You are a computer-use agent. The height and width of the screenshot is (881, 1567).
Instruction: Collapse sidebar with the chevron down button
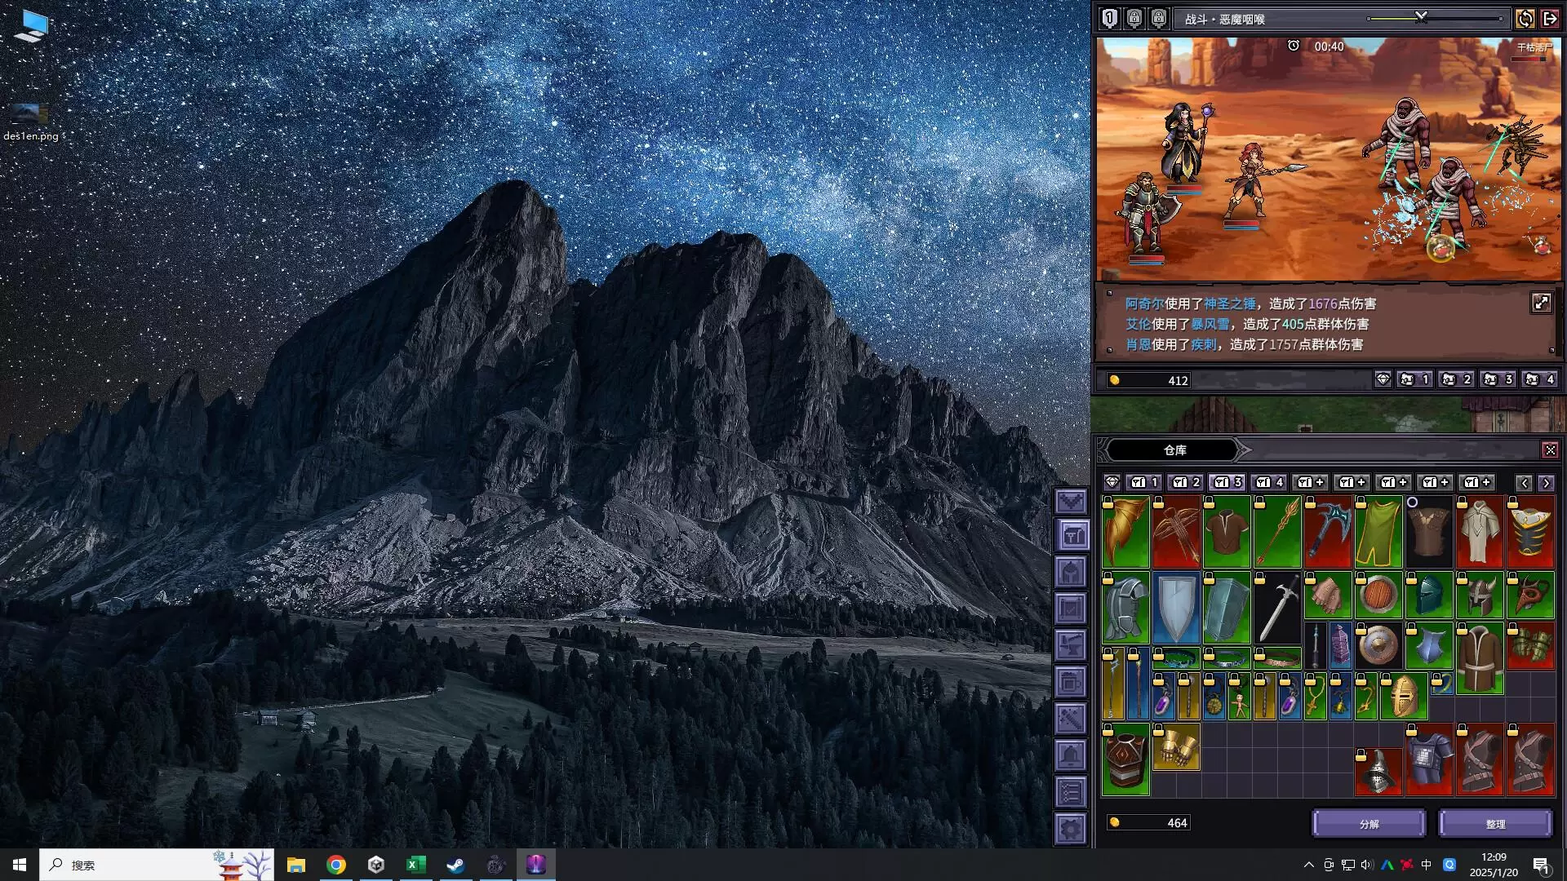[x=1071, y=500]
